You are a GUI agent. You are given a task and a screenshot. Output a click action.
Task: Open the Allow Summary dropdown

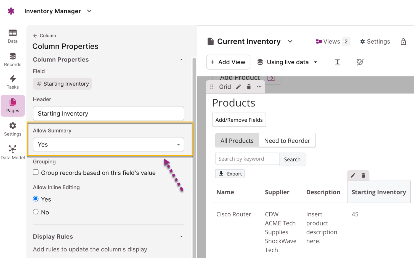(108, 145)
